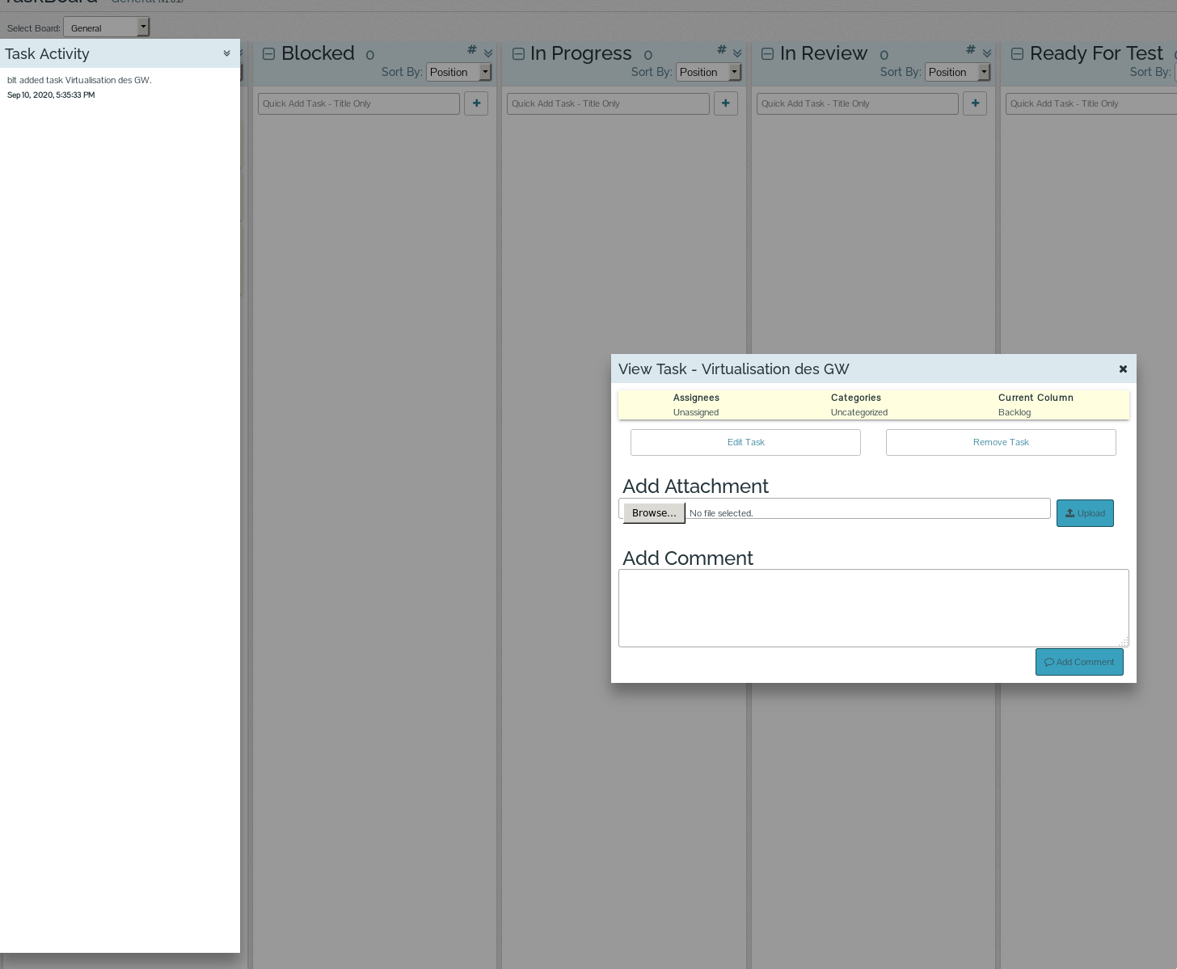Click the plus icon to quick-add an In Progress task
1177x969 pixels.
[725, 103]
